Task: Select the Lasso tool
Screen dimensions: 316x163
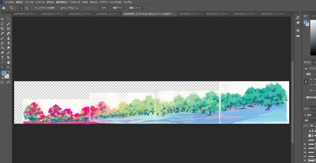Action: 2,24
